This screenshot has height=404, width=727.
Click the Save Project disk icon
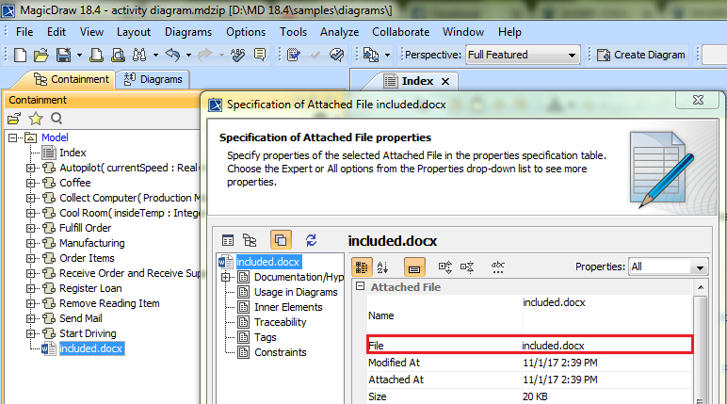click(x=63, y=56)
